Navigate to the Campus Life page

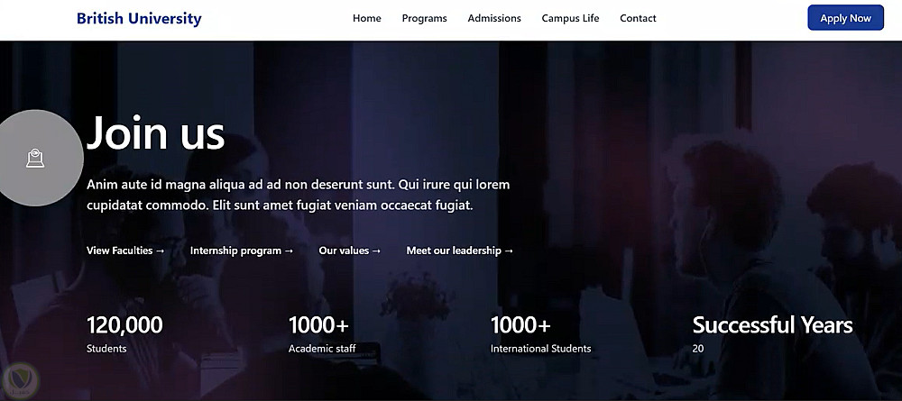pos(570,18)
